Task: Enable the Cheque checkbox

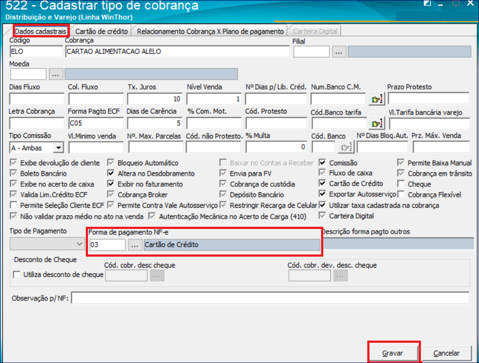Action: [x=401, y=184]
